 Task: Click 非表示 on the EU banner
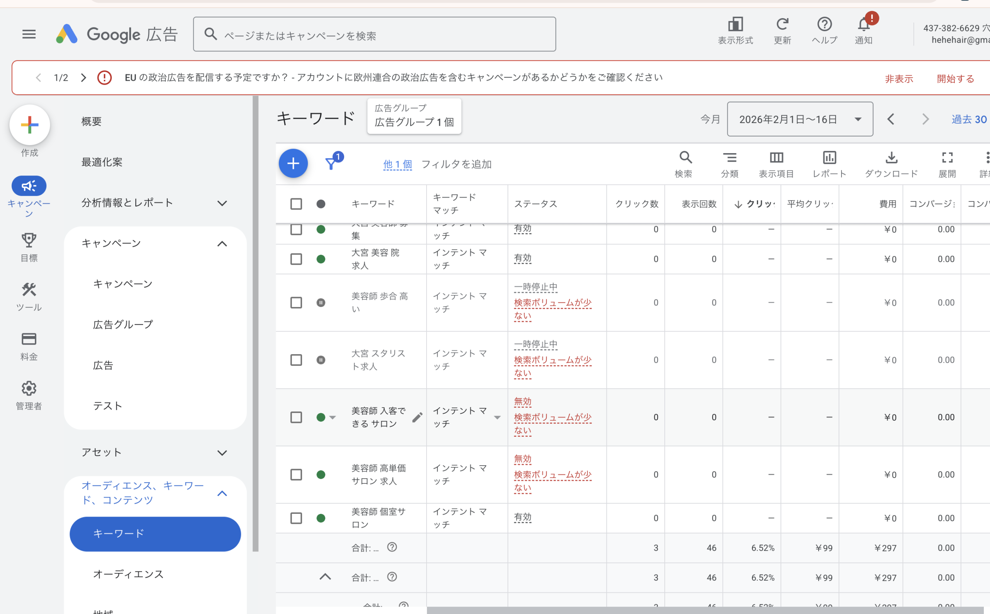899,78
